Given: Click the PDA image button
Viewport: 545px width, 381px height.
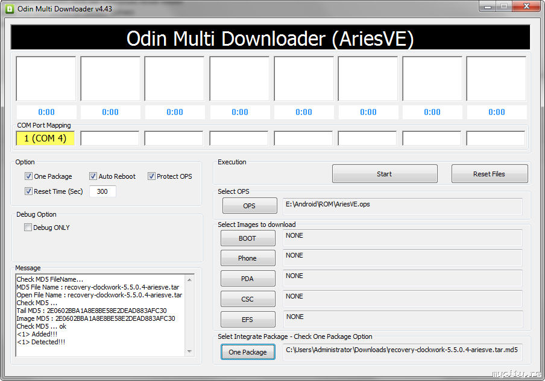Looking at the screenshot, I should coord(247,279).
